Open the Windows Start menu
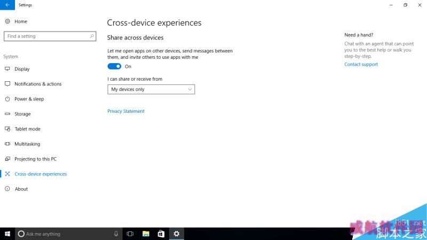This screenshot has height=240, width=427. coord(7,234)
